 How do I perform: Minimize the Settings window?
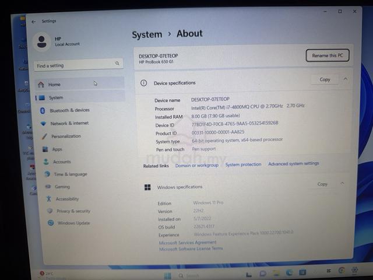tap(325, 12)
